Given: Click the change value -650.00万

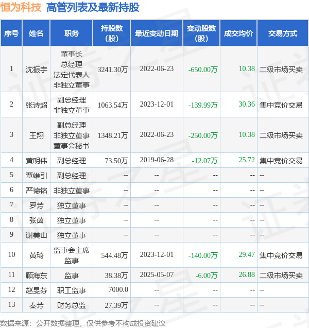Looking at the screenshot, I should (x=203, y=70).
